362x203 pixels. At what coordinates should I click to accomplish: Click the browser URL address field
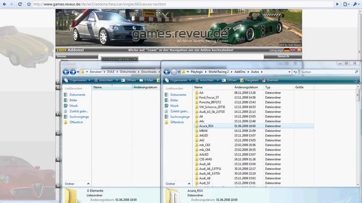[x=182, y=4]
